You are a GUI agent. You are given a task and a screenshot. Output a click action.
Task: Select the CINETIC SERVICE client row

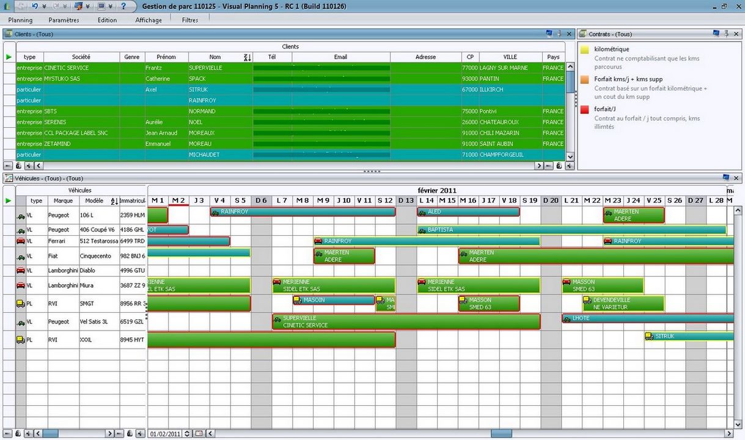[290, 68]
